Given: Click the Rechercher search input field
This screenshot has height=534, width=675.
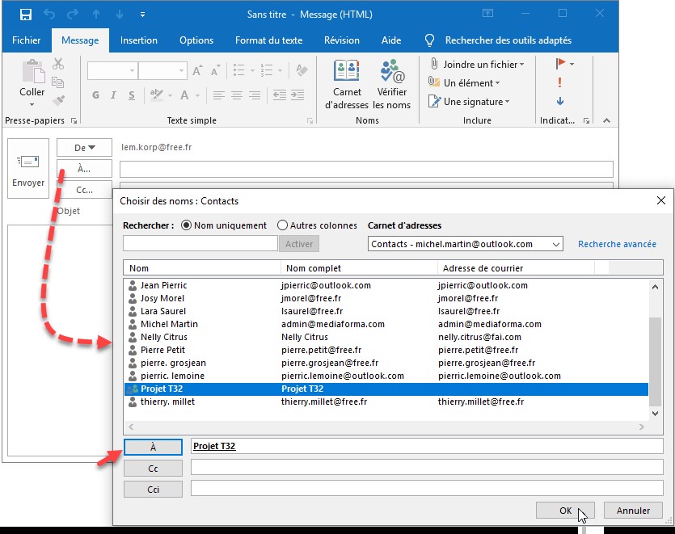Looking at the screenshot, I should [200, 244].
